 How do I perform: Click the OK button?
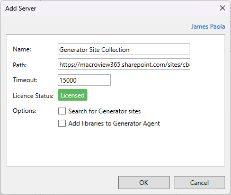point(144,182)
